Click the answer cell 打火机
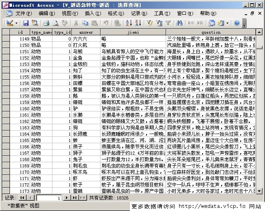The width and height of the screenshot is (265, 211). tap(86, 45)
